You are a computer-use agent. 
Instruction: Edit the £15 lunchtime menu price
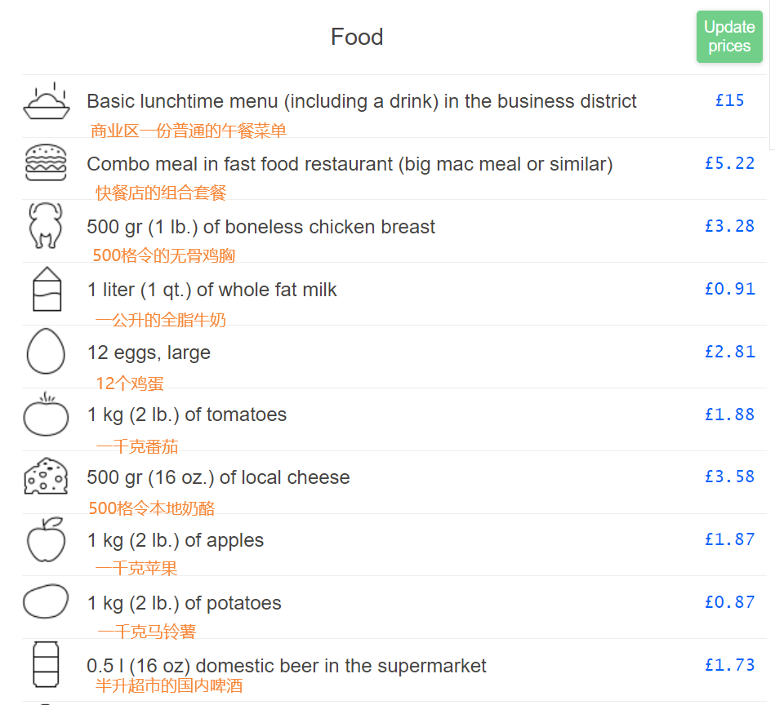(x=729, y=100)
